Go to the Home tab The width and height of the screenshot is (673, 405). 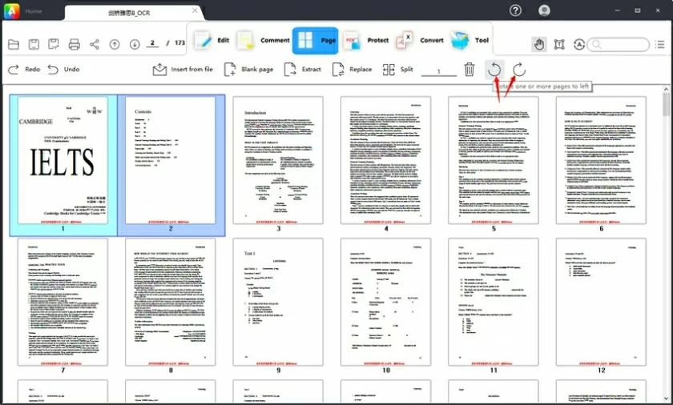tap(34, 11)
